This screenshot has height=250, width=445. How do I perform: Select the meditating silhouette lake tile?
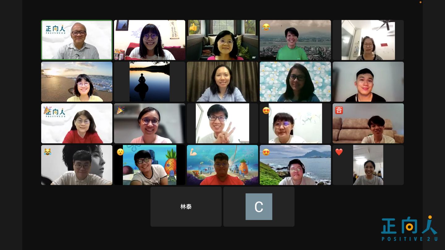pyautogui.click(x=150, y=82)
